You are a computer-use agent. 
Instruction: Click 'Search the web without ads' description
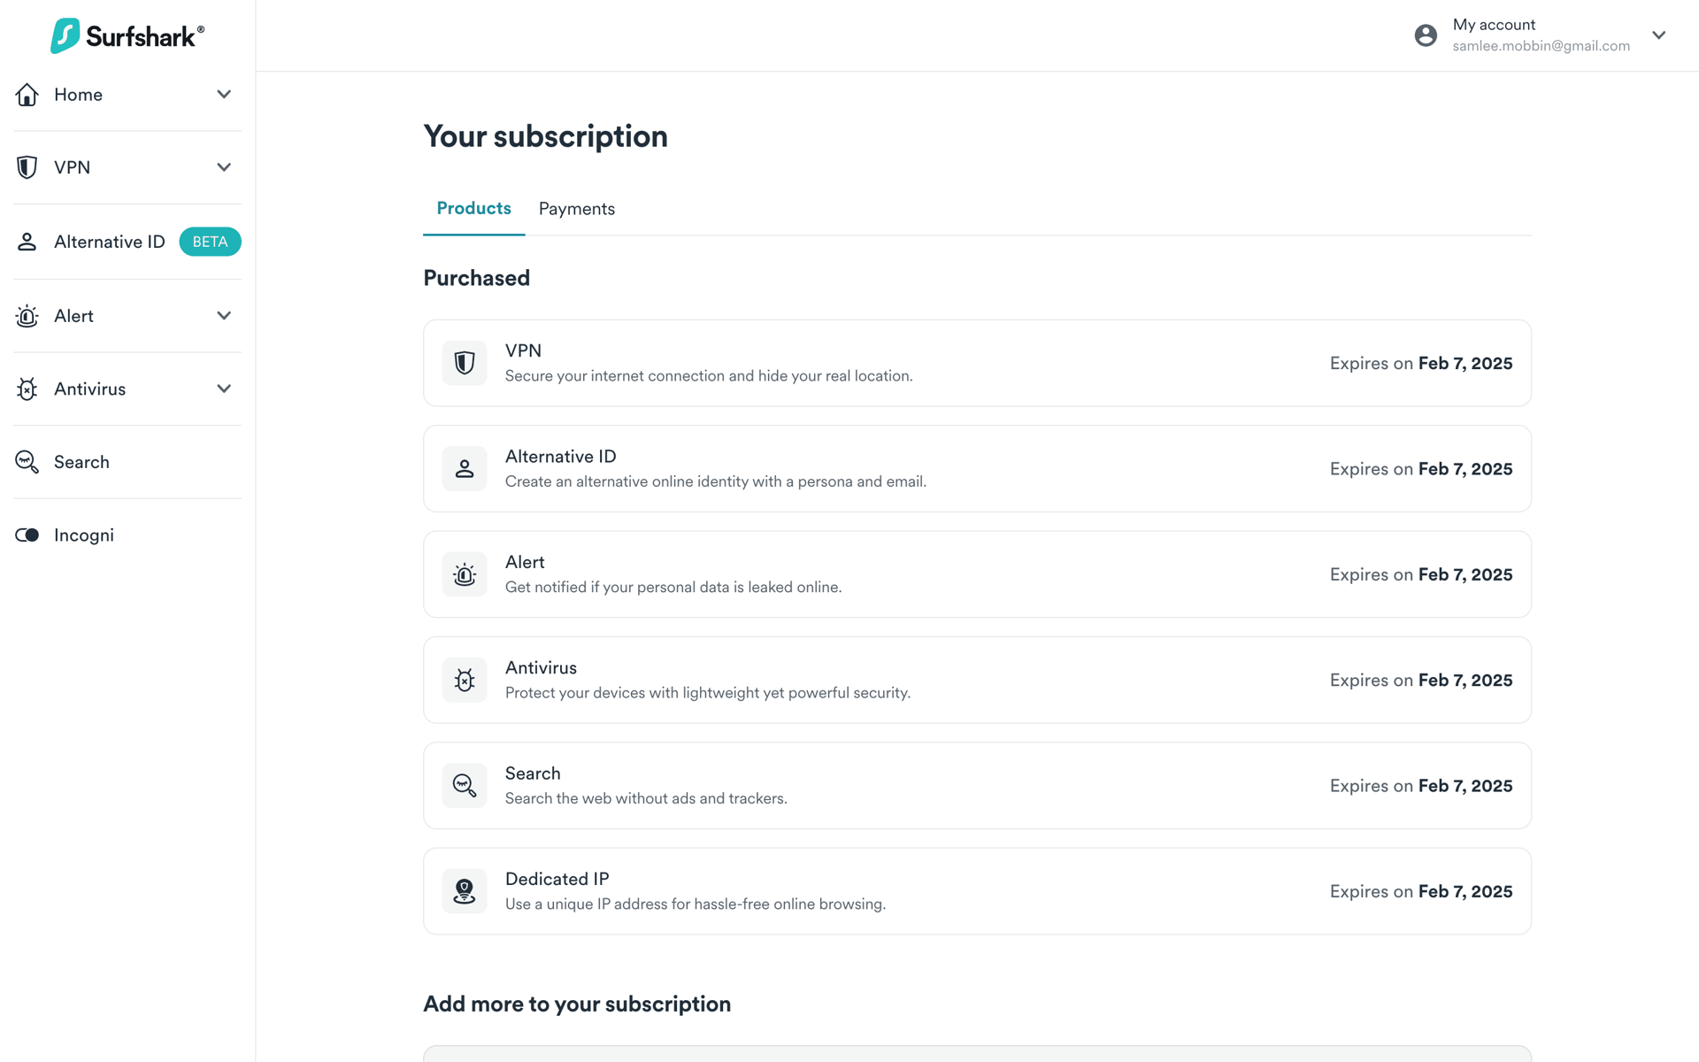(x=646, y=798)
